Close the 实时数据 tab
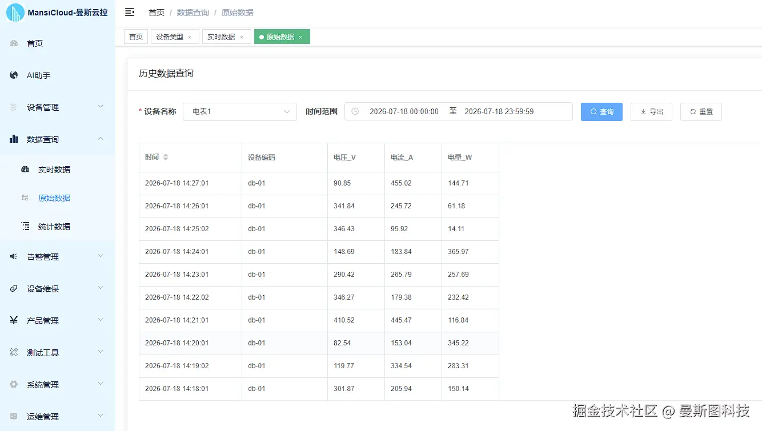Viewport: 762px width, 431px height. click(242, 37)
